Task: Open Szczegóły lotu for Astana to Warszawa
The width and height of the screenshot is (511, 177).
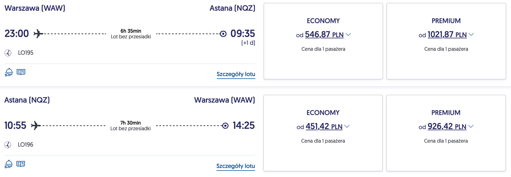Action: pos(236,166)
